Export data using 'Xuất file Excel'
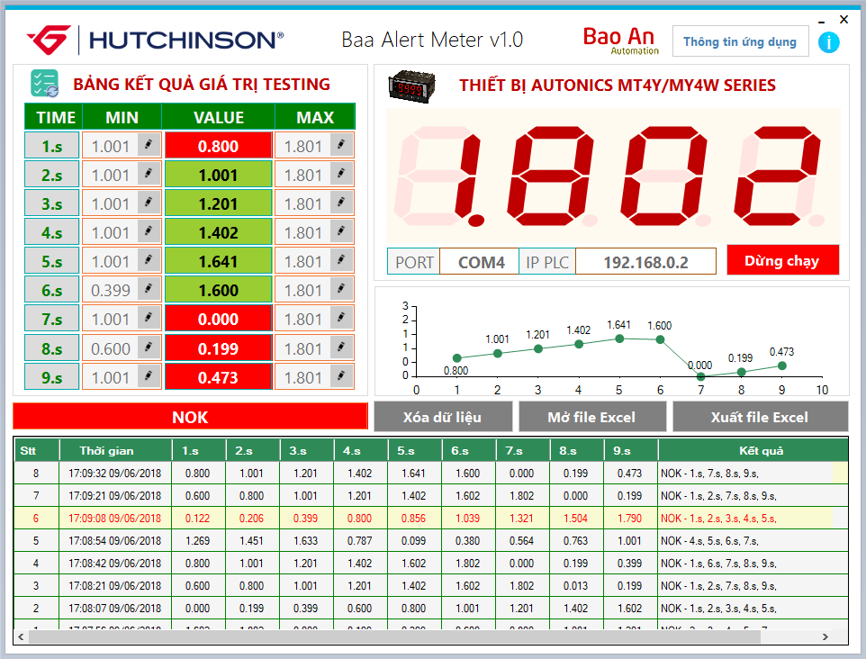The height and width of the screenshot is (659, 866). point(760,417)
